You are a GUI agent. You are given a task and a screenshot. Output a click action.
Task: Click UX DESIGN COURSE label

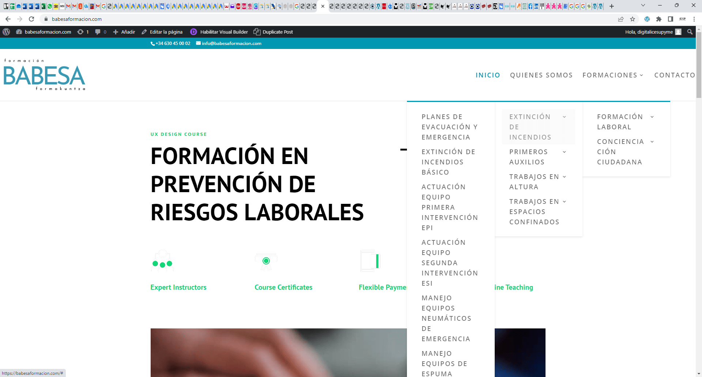point(179,134)
